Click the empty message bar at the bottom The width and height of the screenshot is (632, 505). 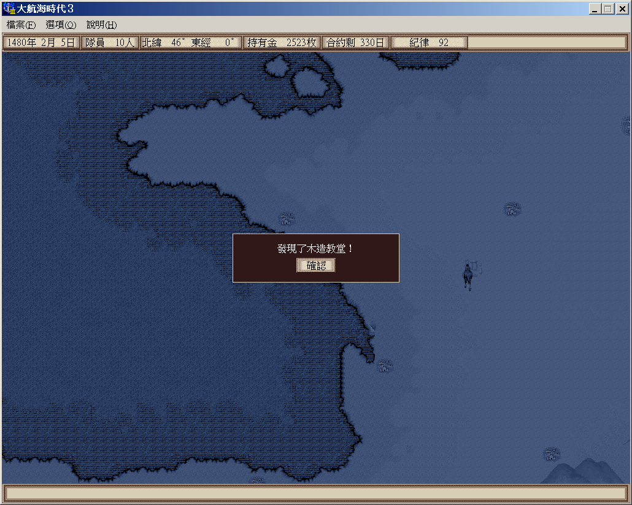click(x=315, y=493)
